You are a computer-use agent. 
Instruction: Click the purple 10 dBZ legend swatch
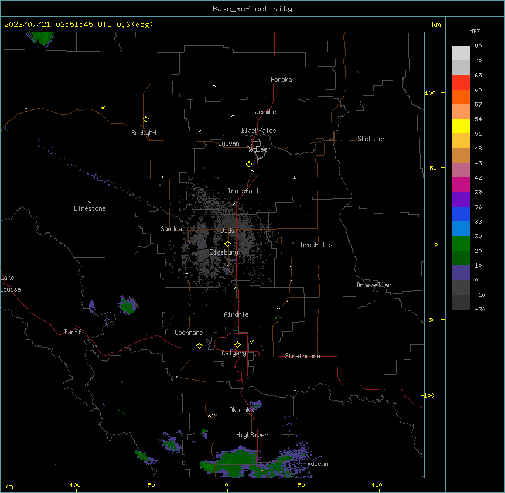pyautogui.click(x=460, y=273)
